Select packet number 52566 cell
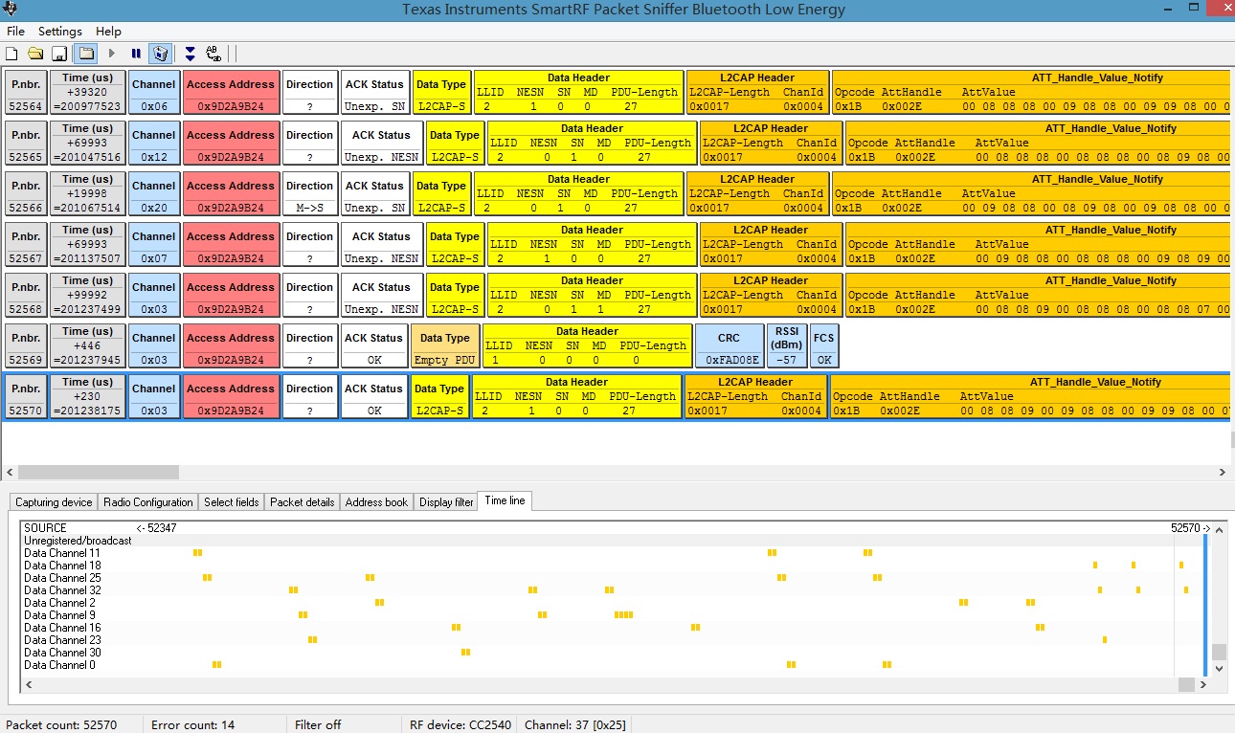 pyautogui.click(x=26, y=194)
